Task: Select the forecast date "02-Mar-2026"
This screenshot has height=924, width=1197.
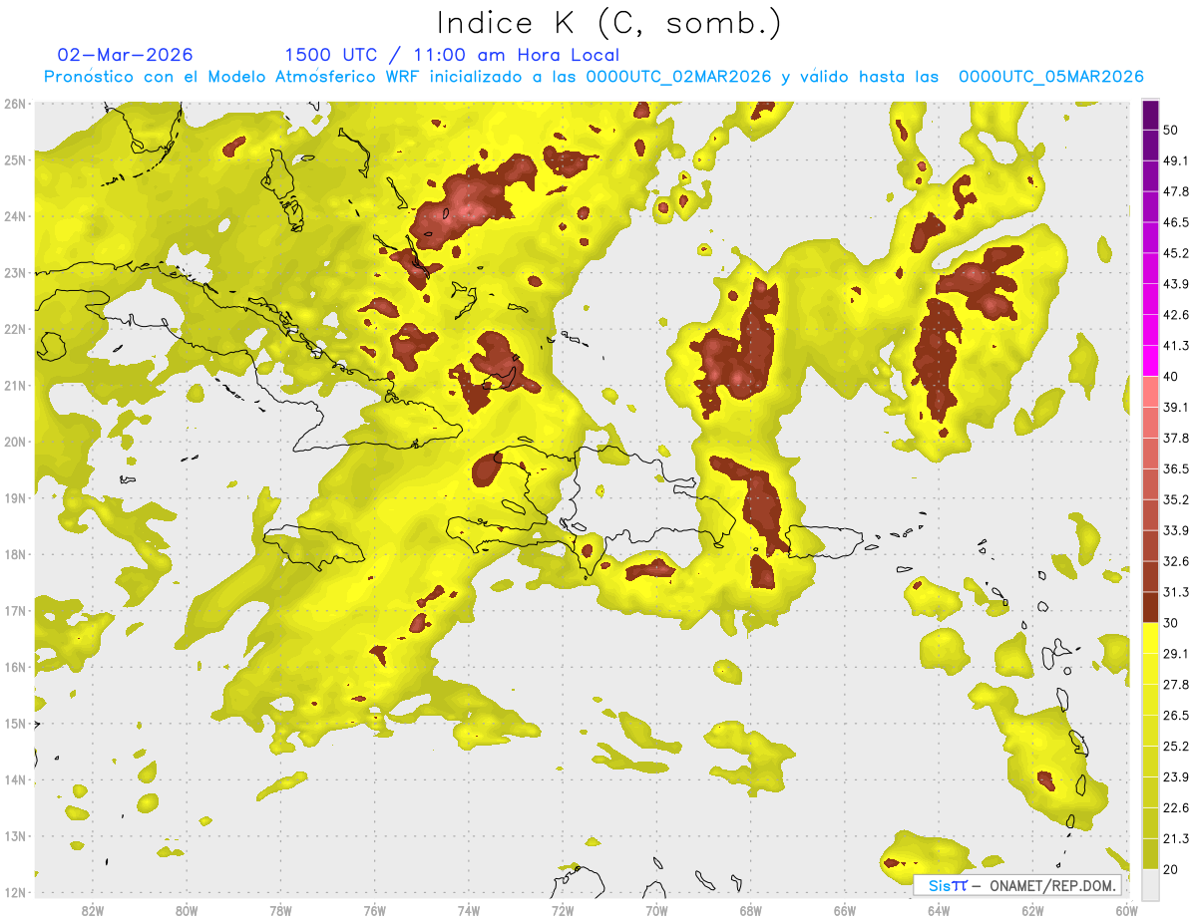Action: [126, 55]
